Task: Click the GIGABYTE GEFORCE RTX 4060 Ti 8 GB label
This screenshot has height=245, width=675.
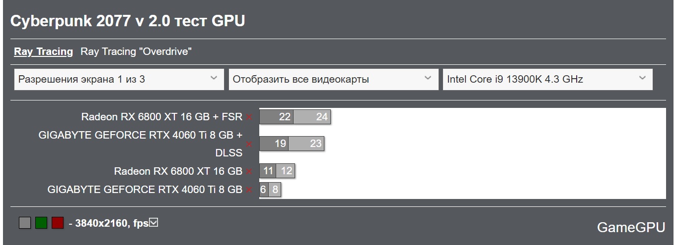Action: (x=145, y=190)
